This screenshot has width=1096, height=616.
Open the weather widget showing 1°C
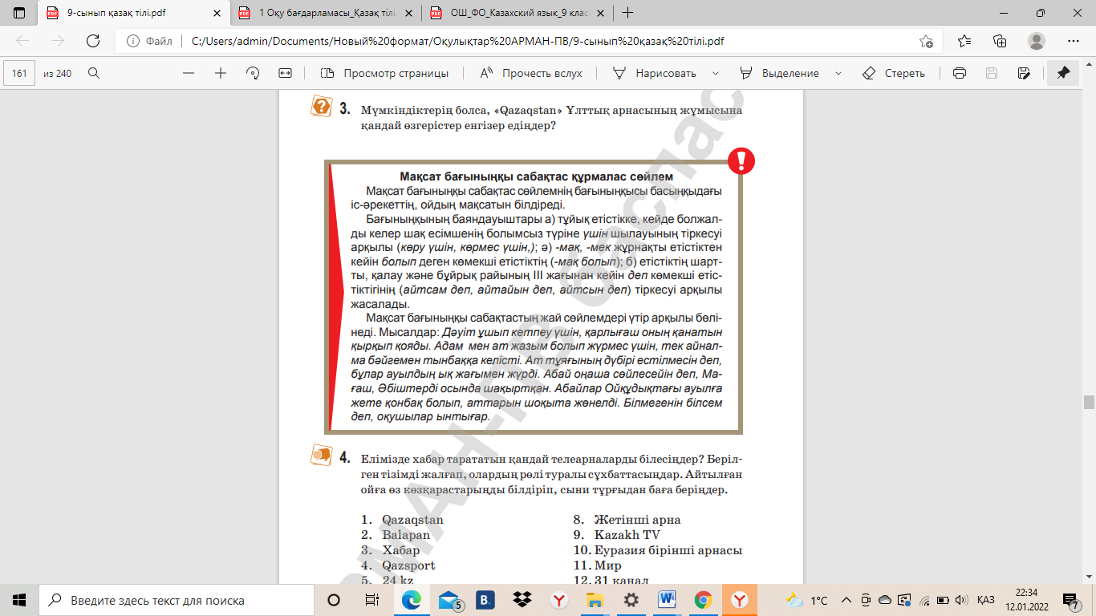pos(808,600)
